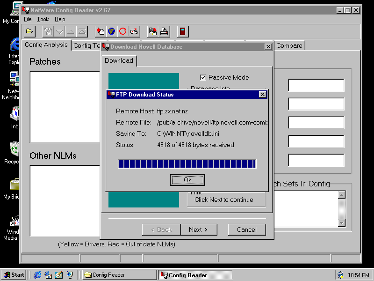The image size is (374, 281).
Task: Select the My Briefcase desktop icon
Action: (11, 188)
